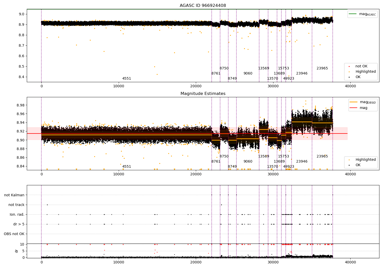Click obsid label '13569' in the top plot

pos(264,68)
